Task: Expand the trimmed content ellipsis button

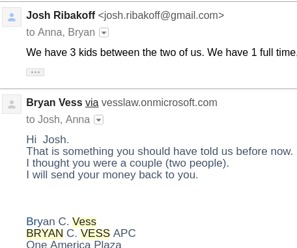Action: [35, 72]
